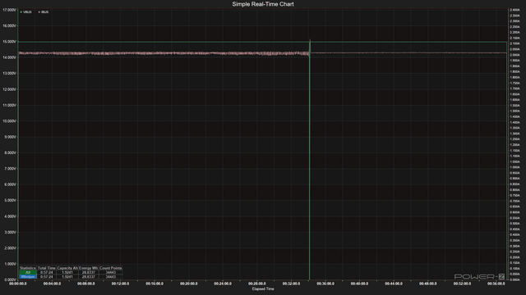Toggle the VBUS series in the legend
This screenshot has height=295, width=526.
(x=25, y=12)
